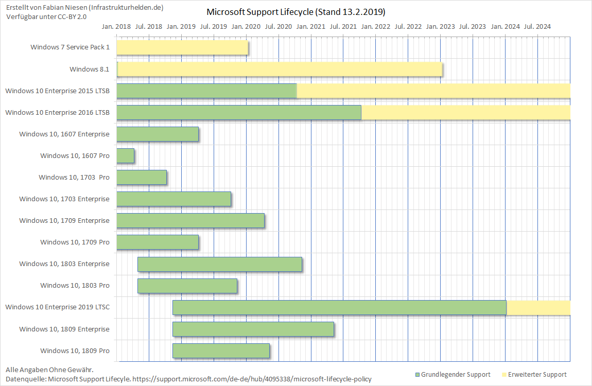Image resolution: width=592 pixels, height=386 pixels.
Task: Click the green Windows 10 1703 Pro bar
Action: (x=142, y=178)
